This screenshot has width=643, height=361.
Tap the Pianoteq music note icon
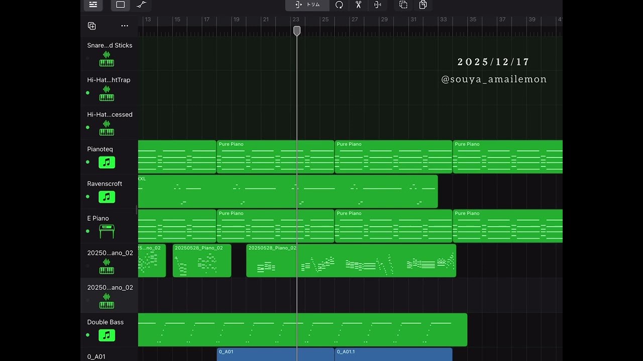(106, 162)
